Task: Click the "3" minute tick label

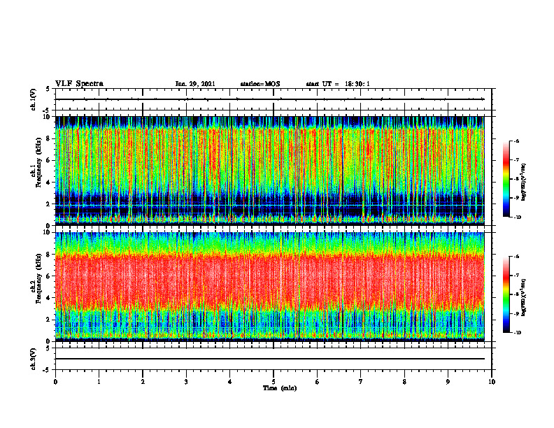Action: [x=186, y=382]
